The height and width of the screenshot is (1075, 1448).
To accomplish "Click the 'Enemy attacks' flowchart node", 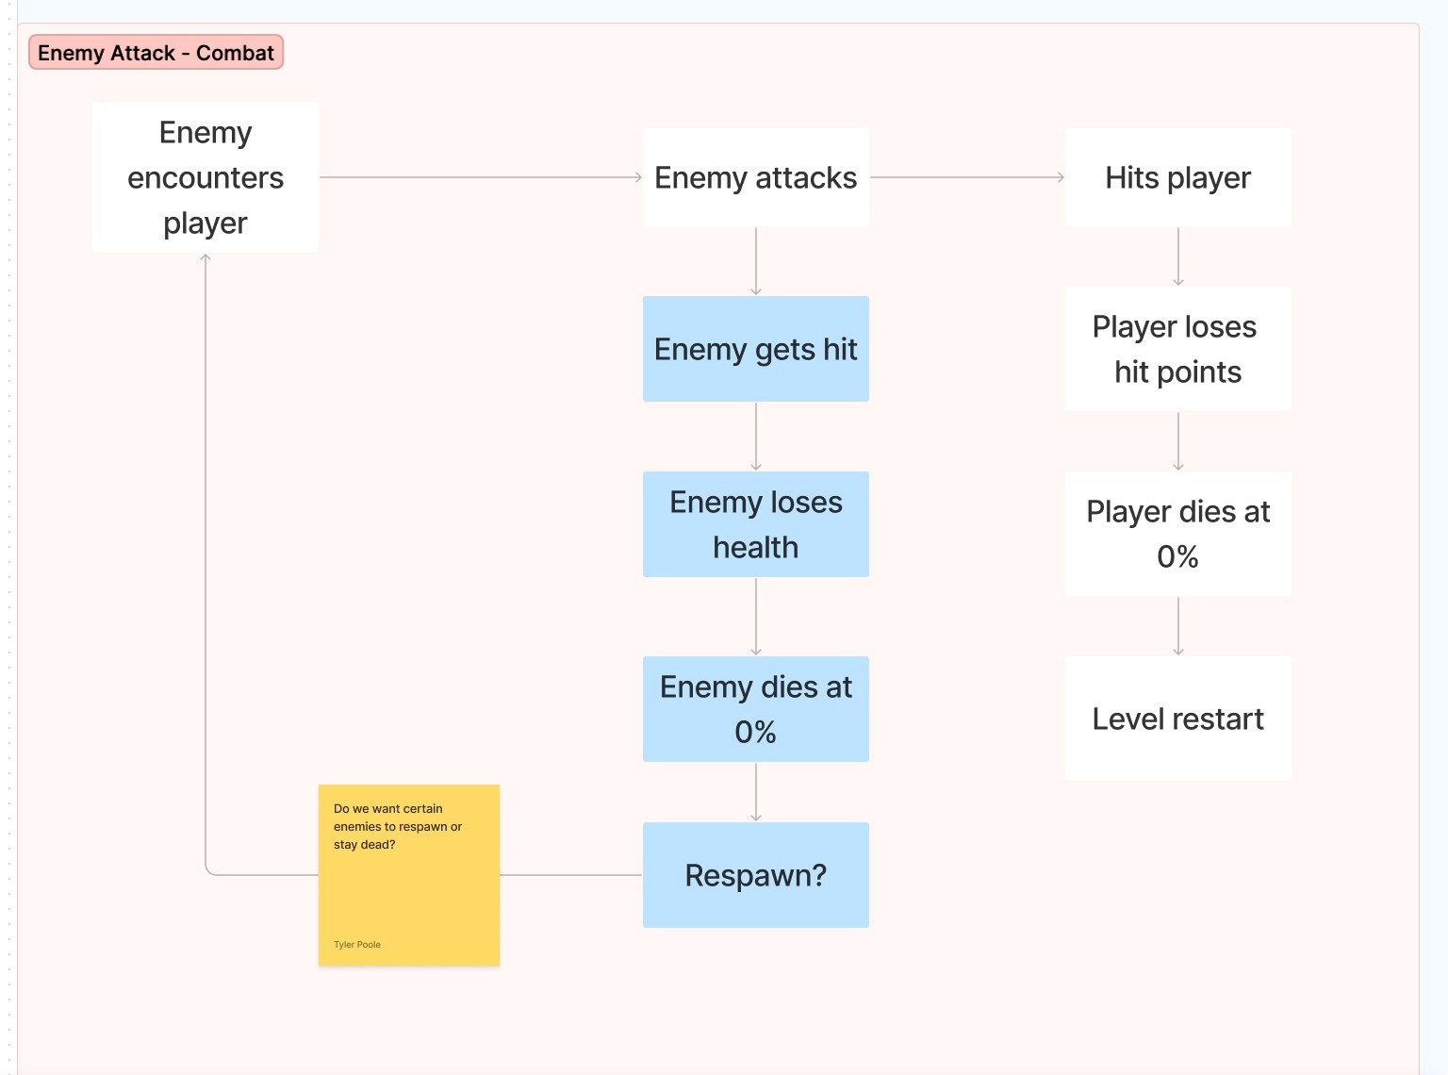I will click(756, 177).
